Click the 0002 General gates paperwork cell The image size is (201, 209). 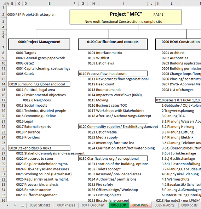(x=40, y=58)
